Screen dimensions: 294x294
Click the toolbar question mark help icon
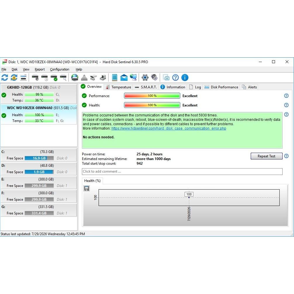176,78
